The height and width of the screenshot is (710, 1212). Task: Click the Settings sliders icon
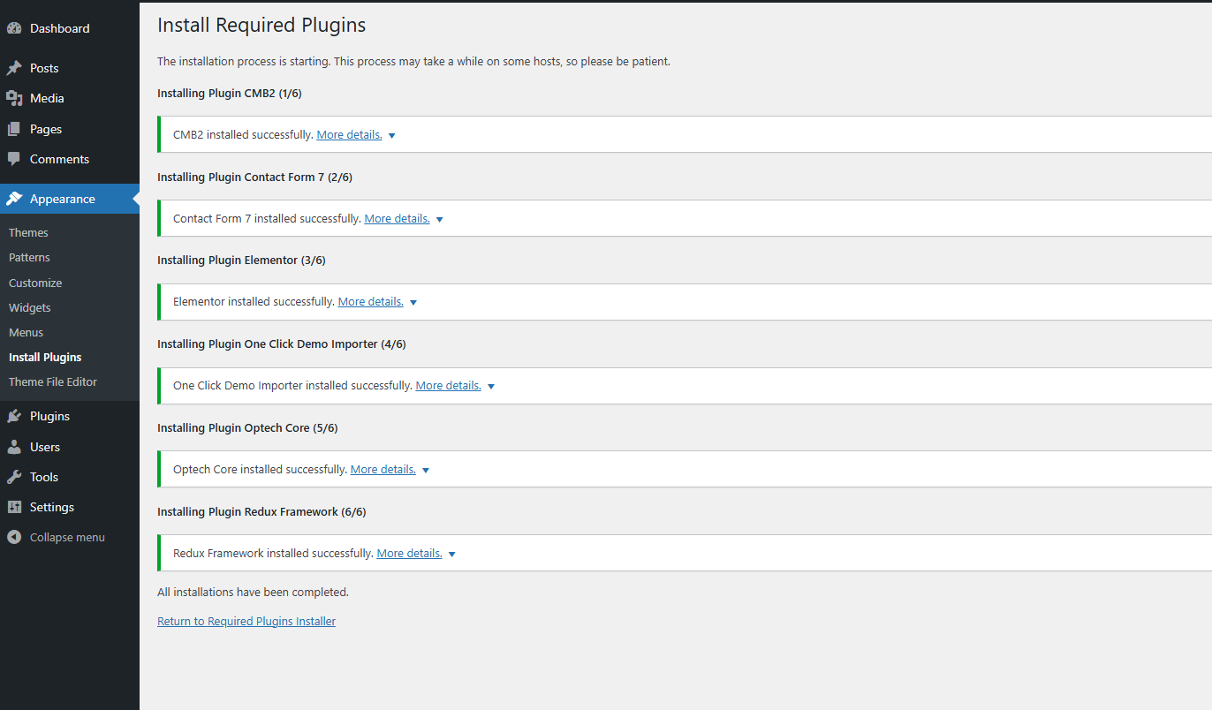click(14, 507)
